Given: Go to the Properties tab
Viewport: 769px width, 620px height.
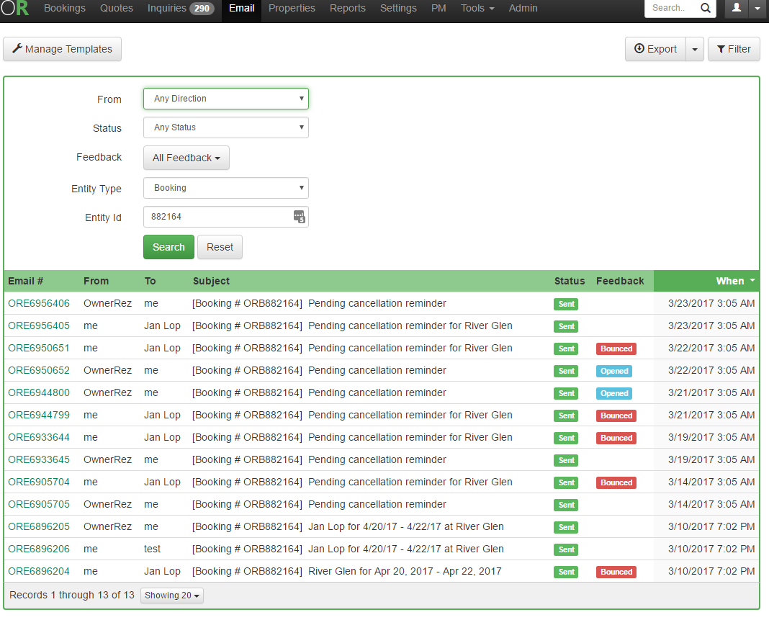Looking at the screenshot, I should [x=292, y=9].
